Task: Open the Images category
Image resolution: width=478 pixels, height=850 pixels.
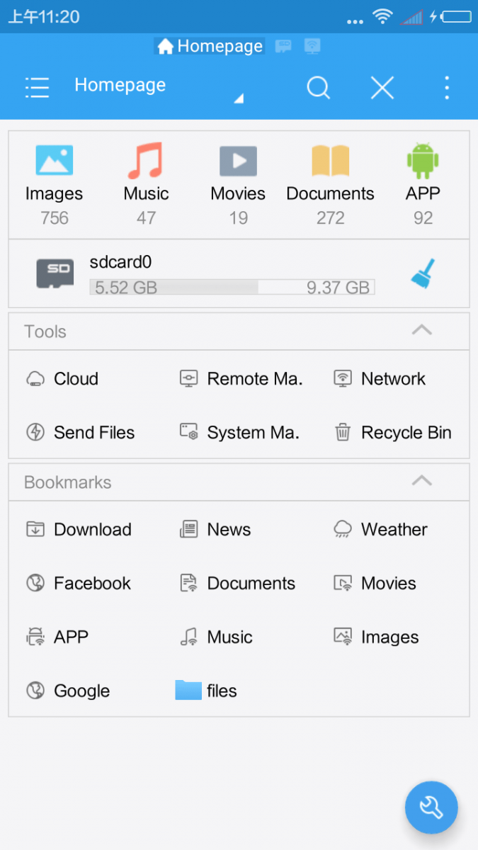Action: 54,184
